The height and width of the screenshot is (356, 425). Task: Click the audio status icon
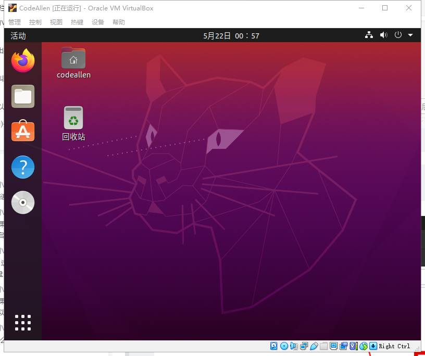pos(294,346)
